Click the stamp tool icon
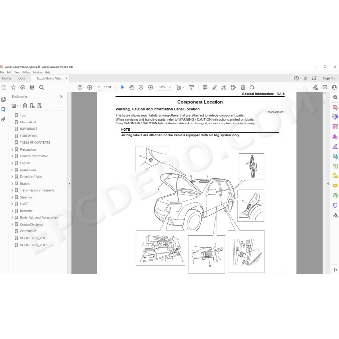 (233, 87)
